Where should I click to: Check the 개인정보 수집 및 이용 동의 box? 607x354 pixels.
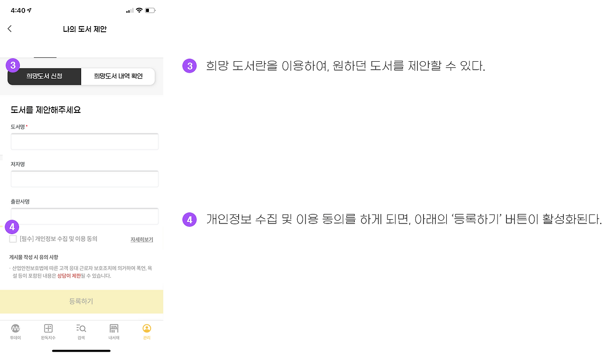13,239
